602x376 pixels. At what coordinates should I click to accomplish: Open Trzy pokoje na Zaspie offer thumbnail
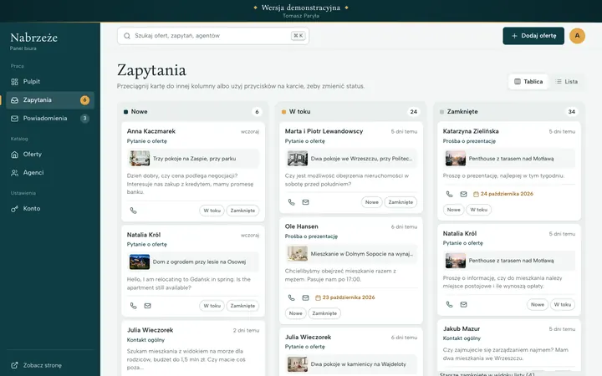click(140, 159)
